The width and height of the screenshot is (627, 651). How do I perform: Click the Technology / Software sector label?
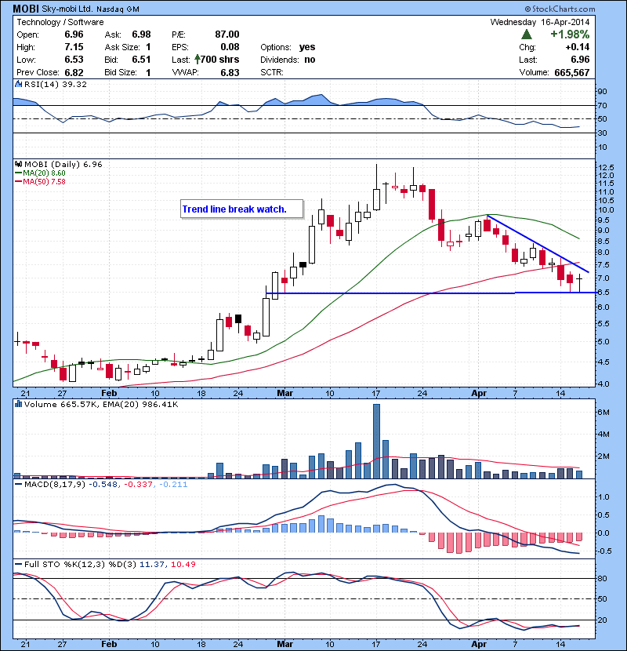click(x=60, y=22)
